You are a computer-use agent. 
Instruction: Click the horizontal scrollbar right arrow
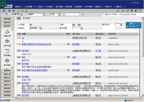[x=140, y=98]
